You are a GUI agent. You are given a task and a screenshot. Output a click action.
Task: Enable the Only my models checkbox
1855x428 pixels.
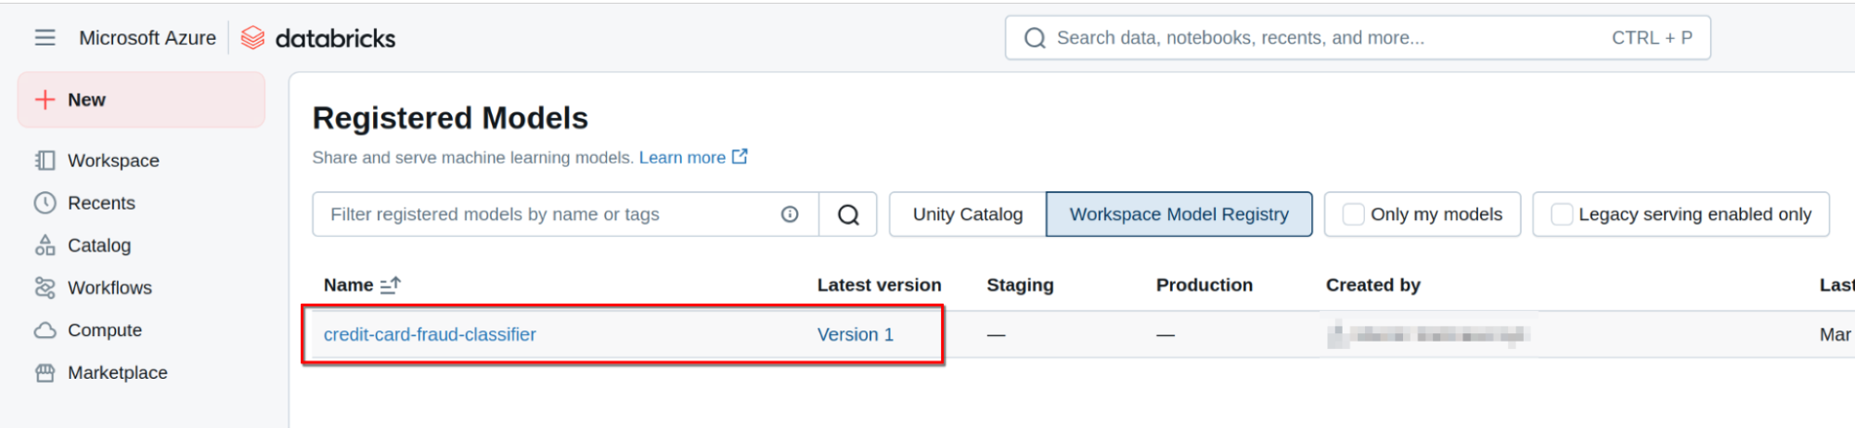tap(1354, 214)
